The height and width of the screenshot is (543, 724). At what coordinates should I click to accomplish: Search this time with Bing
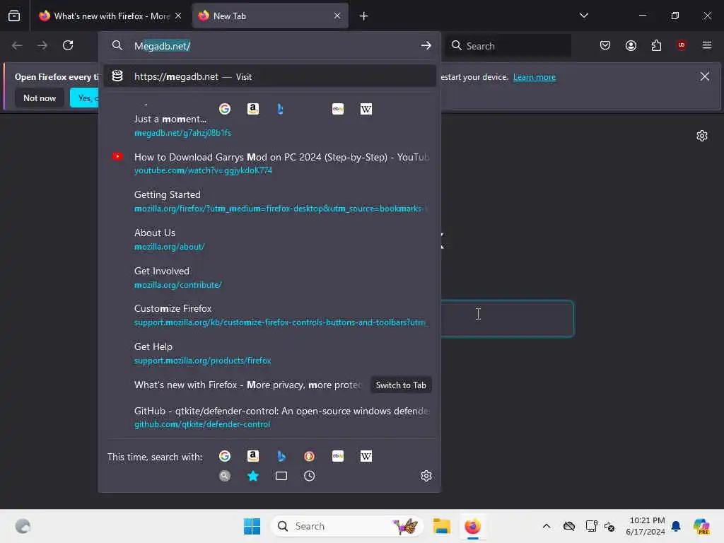pos(281,456)
